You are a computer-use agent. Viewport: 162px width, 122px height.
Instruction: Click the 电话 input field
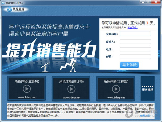(x=135, y=49)
